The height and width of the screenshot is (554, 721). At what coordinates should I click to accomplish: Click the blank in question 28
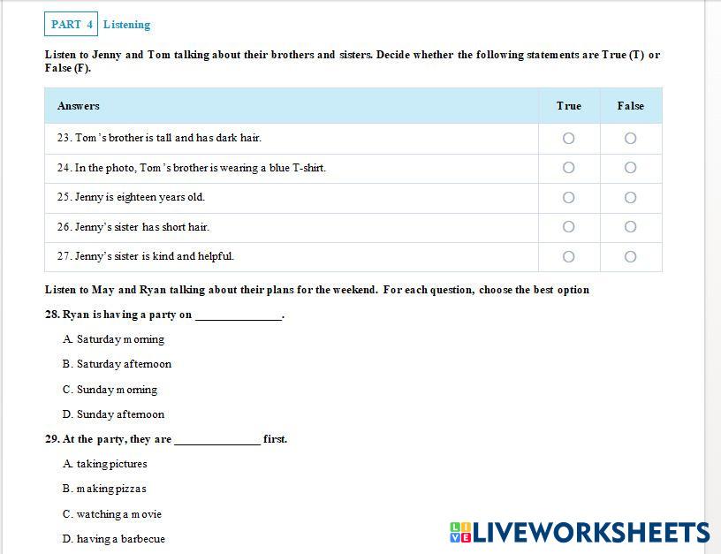237,315
